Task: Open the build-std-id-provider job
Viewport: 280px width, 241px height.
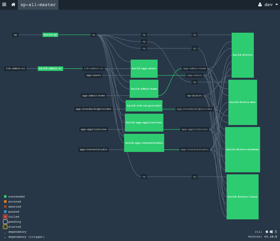Action: click(144, 106)
